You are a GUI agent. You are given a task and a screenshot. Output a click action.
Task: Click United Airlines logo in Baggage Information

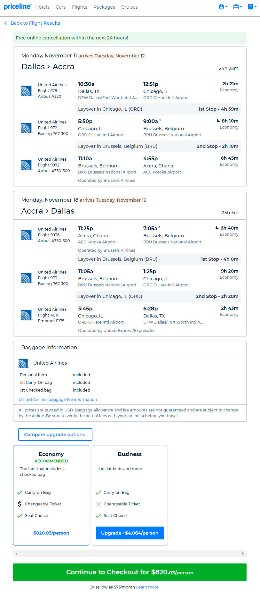[x=23, y=363]
